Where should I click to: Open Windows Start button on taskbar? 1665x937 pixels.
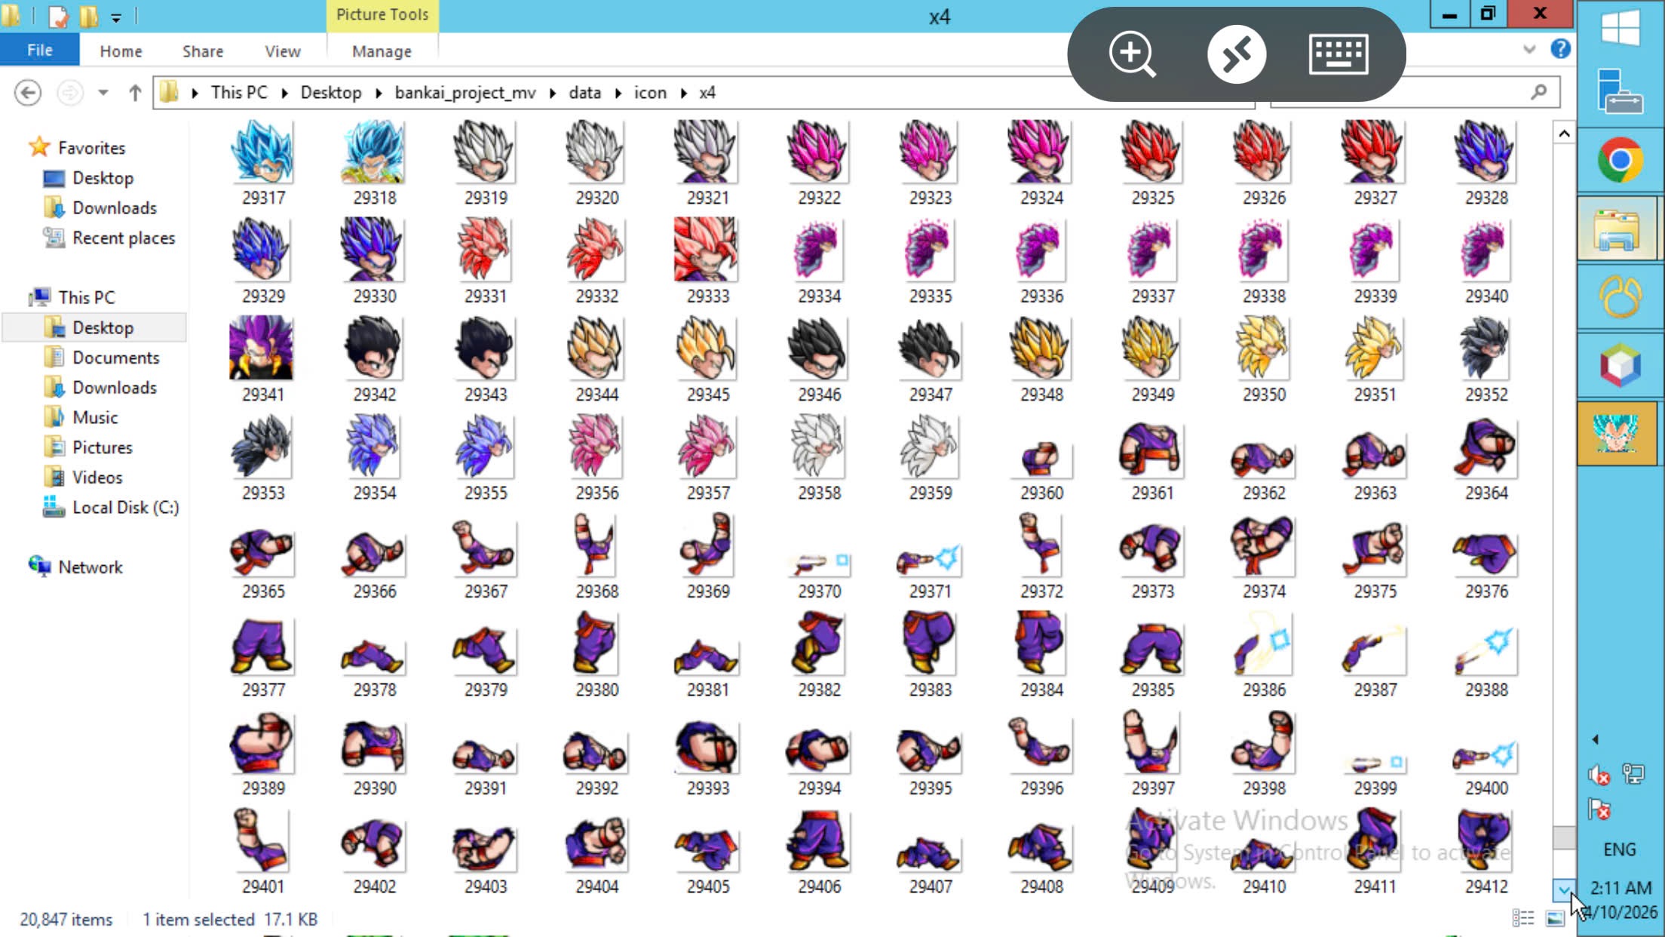click(x=1620, y=29)
